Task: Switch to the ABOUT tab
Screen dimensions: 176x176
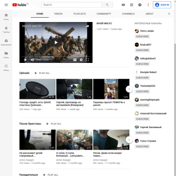Action: [150, 14]
